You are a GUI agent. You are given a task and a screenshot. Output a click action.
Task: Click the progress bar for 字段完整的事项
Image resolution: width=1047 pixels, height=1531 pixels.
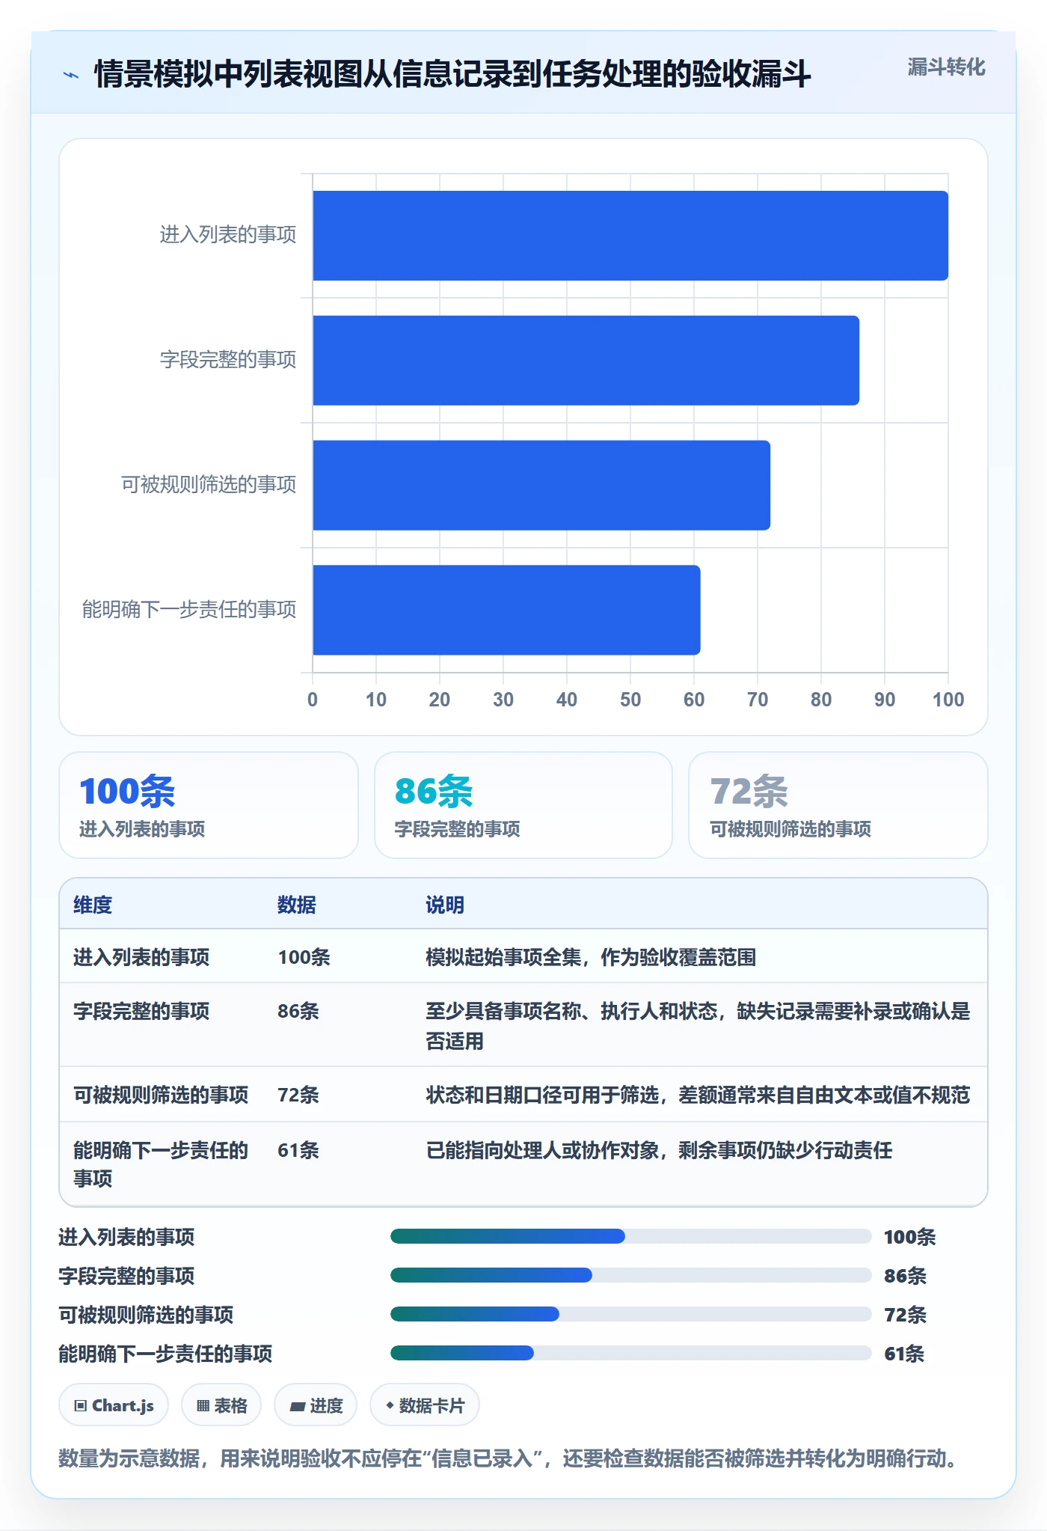631,1275
